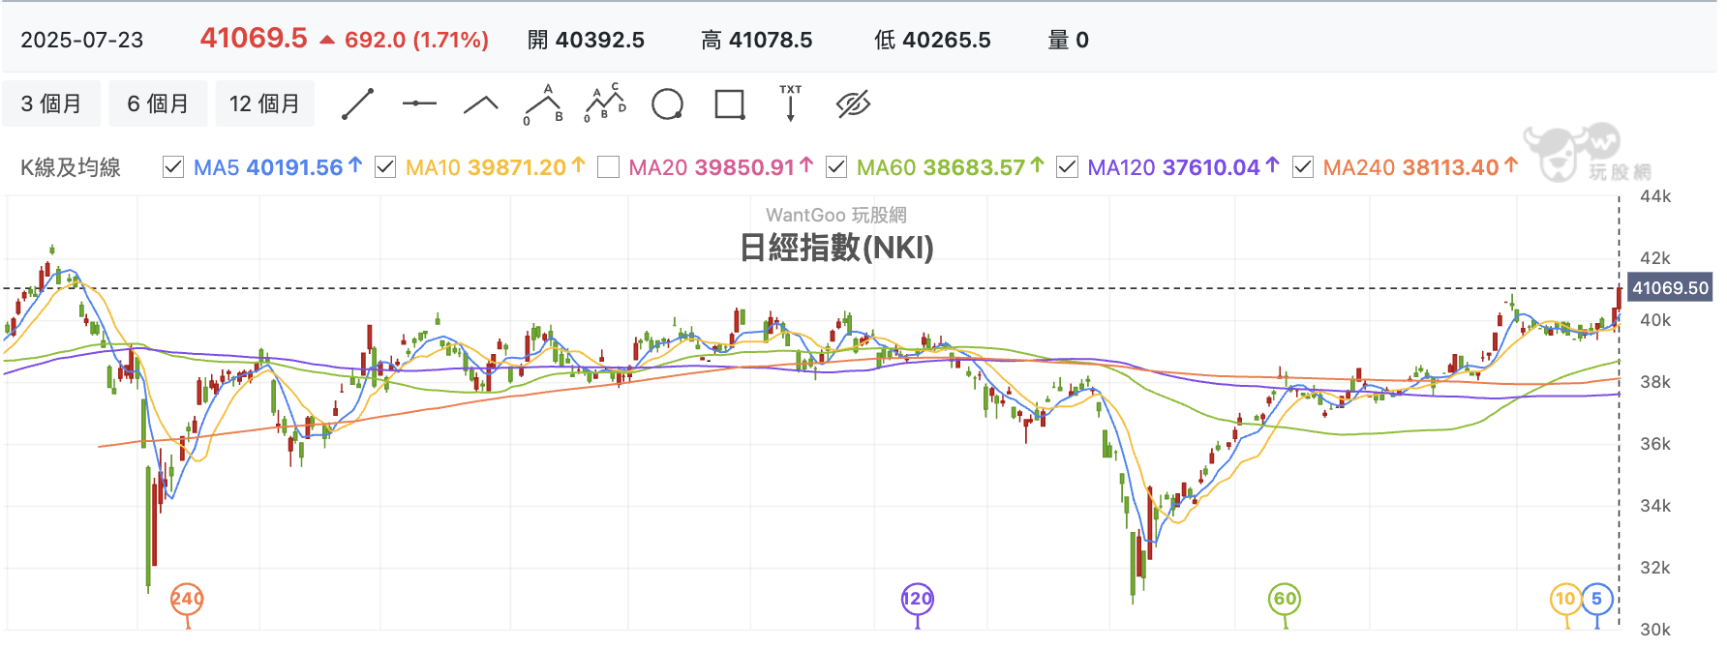
Task: Uncheck the MA240 moving average checkbox
Action: [x=1303, y=167]
